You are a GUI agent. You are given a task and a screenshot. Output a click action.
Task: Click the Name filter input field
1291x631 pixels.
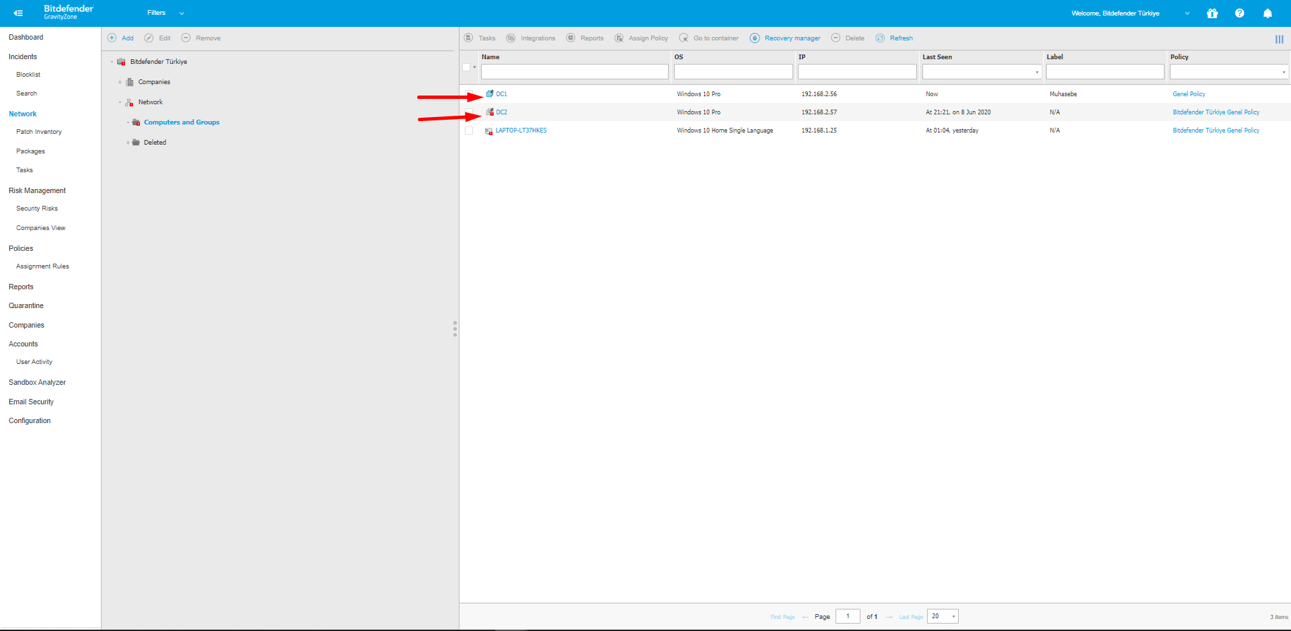click(574, 71)
